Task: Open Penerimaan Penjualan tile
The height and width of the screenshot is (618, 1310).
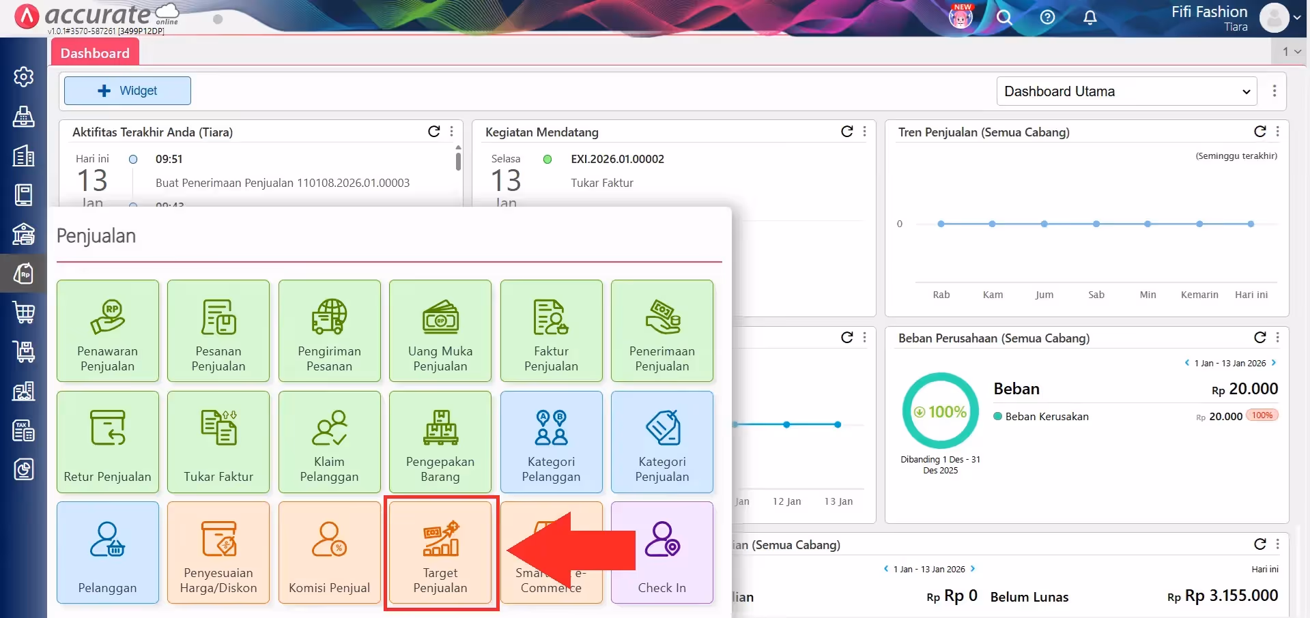Action: point(662,331)
